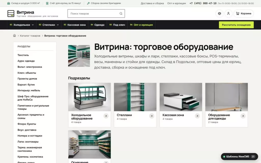
Task: Select Кремень: косметика in sidebar
Action: 30,157
